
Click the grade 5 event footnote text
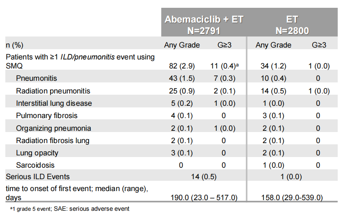tap(69, 209)
